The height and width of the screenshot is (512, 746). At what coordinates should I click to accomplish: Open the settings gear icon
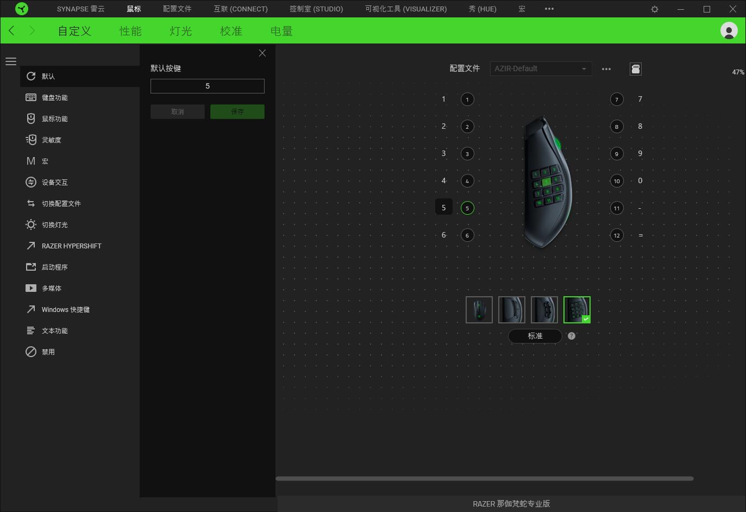tap(655, 9)
